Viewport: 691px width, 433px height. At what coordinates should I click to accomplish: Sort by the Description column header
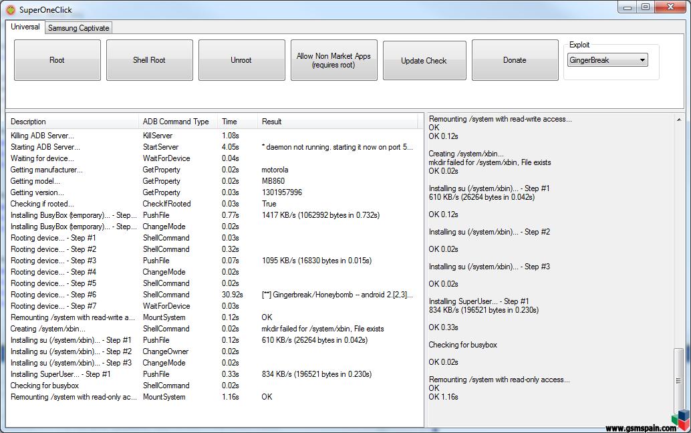(x=72, y=122)
